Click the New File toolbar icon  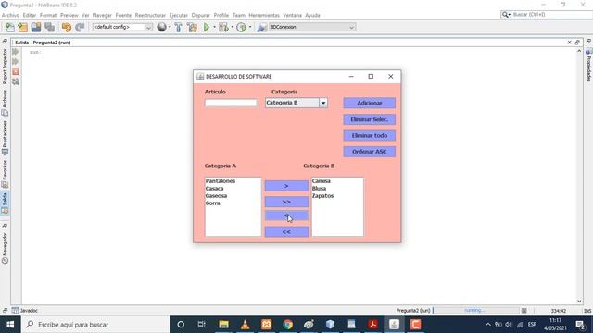point(10,27)
